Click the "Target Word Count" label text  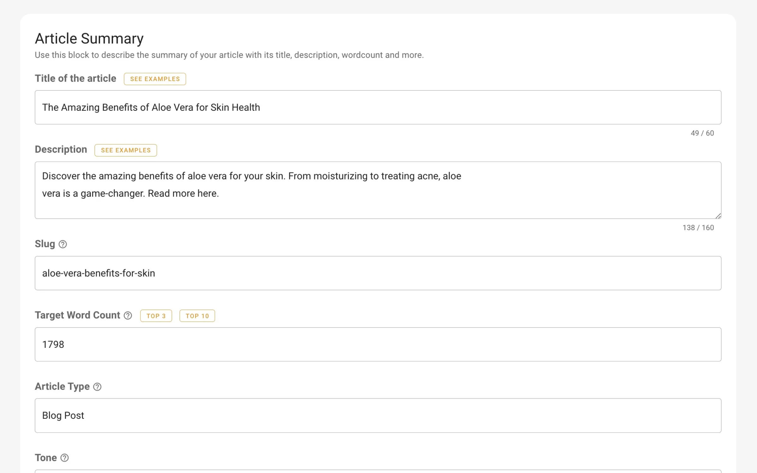(77, 315)
